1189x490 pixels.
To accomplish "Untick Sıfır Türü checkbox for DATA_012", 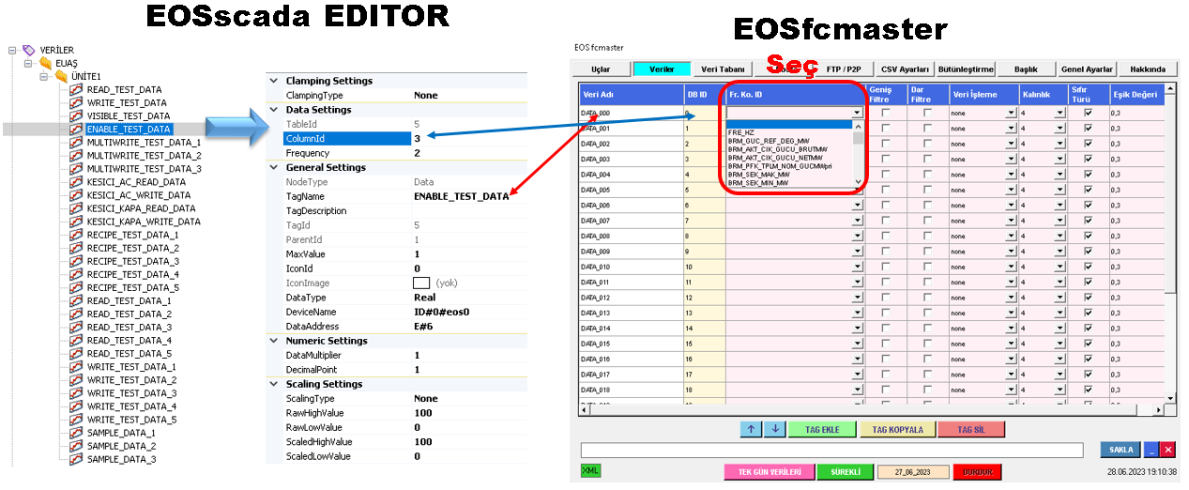I will (x=1087, y=298).
